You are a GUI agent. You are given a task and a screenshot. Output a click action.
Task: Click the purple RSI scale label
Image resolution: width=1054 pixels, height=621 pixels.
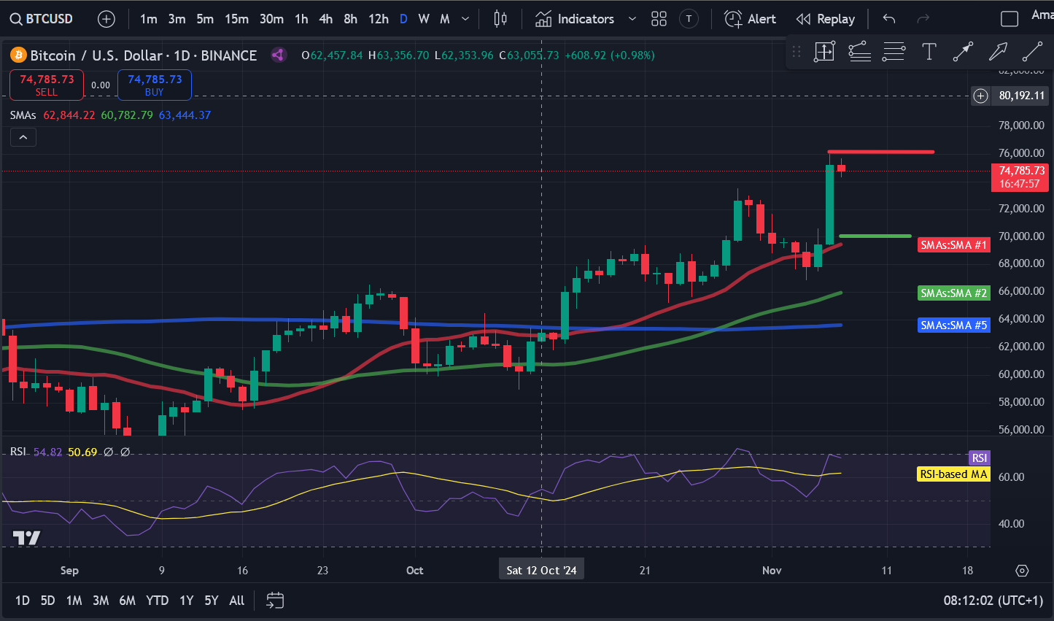tap(979, 458)
